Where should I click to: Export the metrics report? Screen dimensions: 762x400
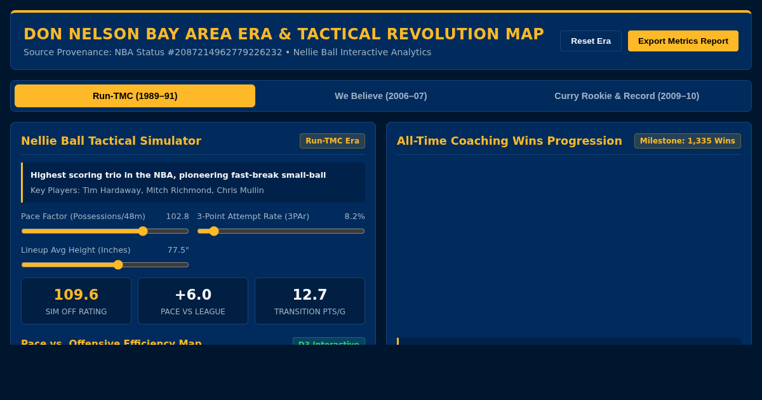tap(683, 41)
